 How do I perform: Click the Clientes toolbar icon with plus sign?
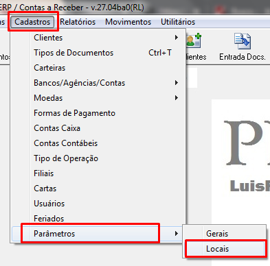click(x=194, y=40)
